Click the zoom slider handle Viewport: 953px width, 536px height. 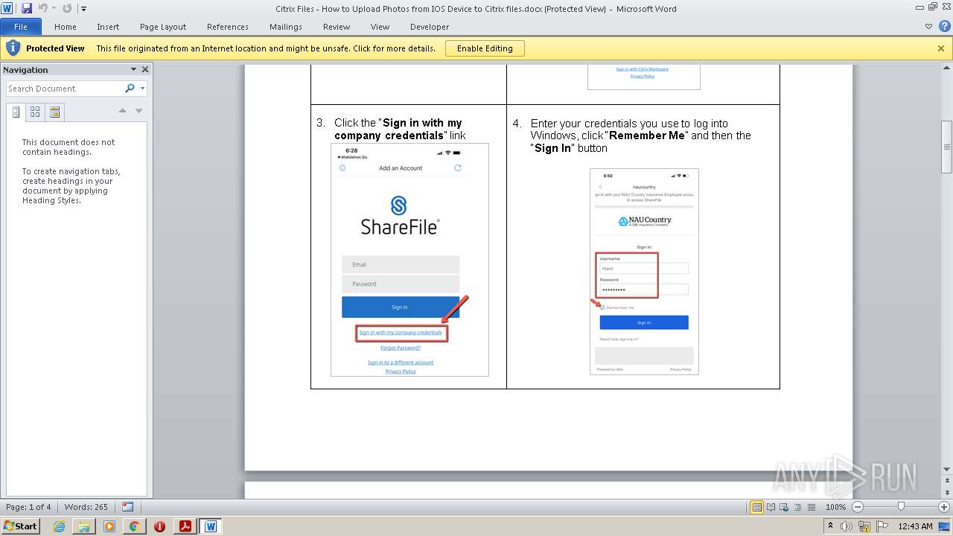[901, 507]
